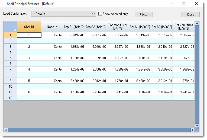Click the Close button
The height and width of the screenshot is (140, 207).
pos(190,15)
